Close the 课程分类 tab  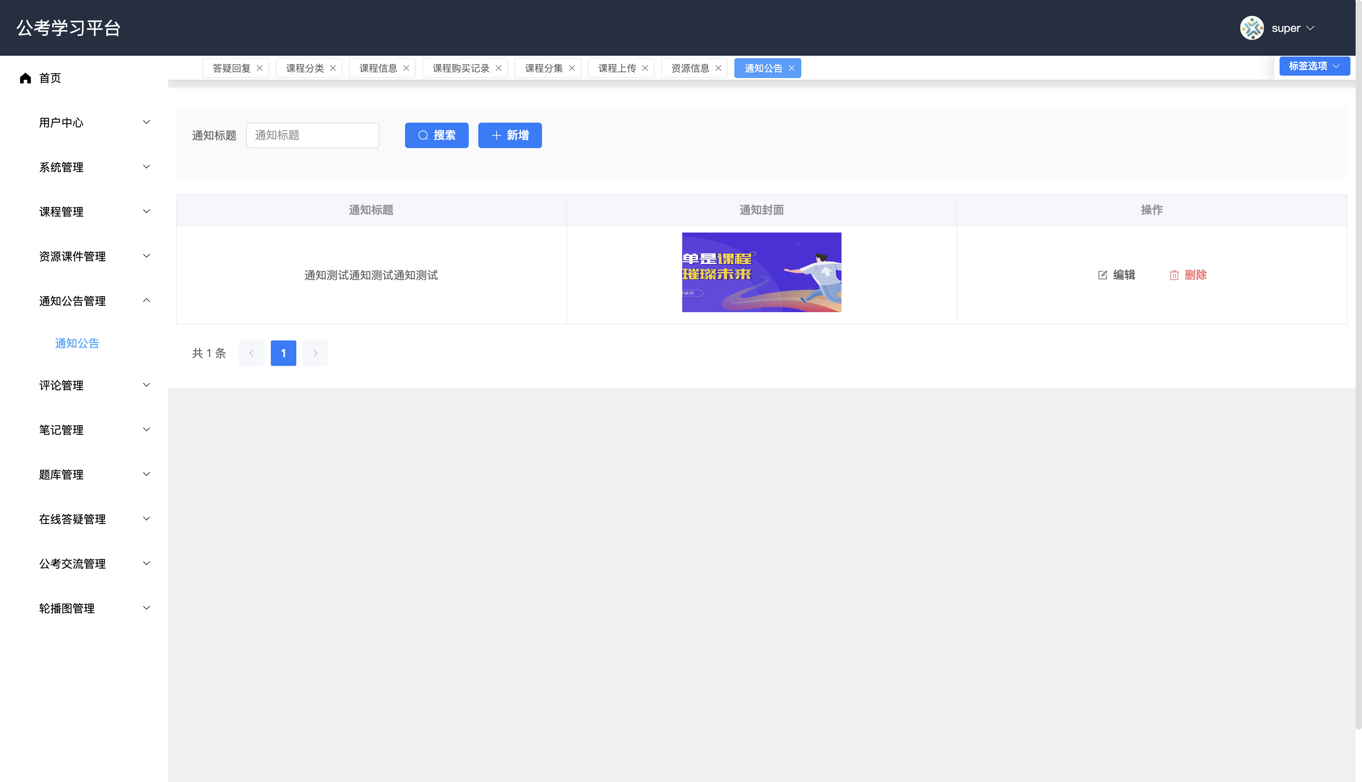tap(333, 68)
